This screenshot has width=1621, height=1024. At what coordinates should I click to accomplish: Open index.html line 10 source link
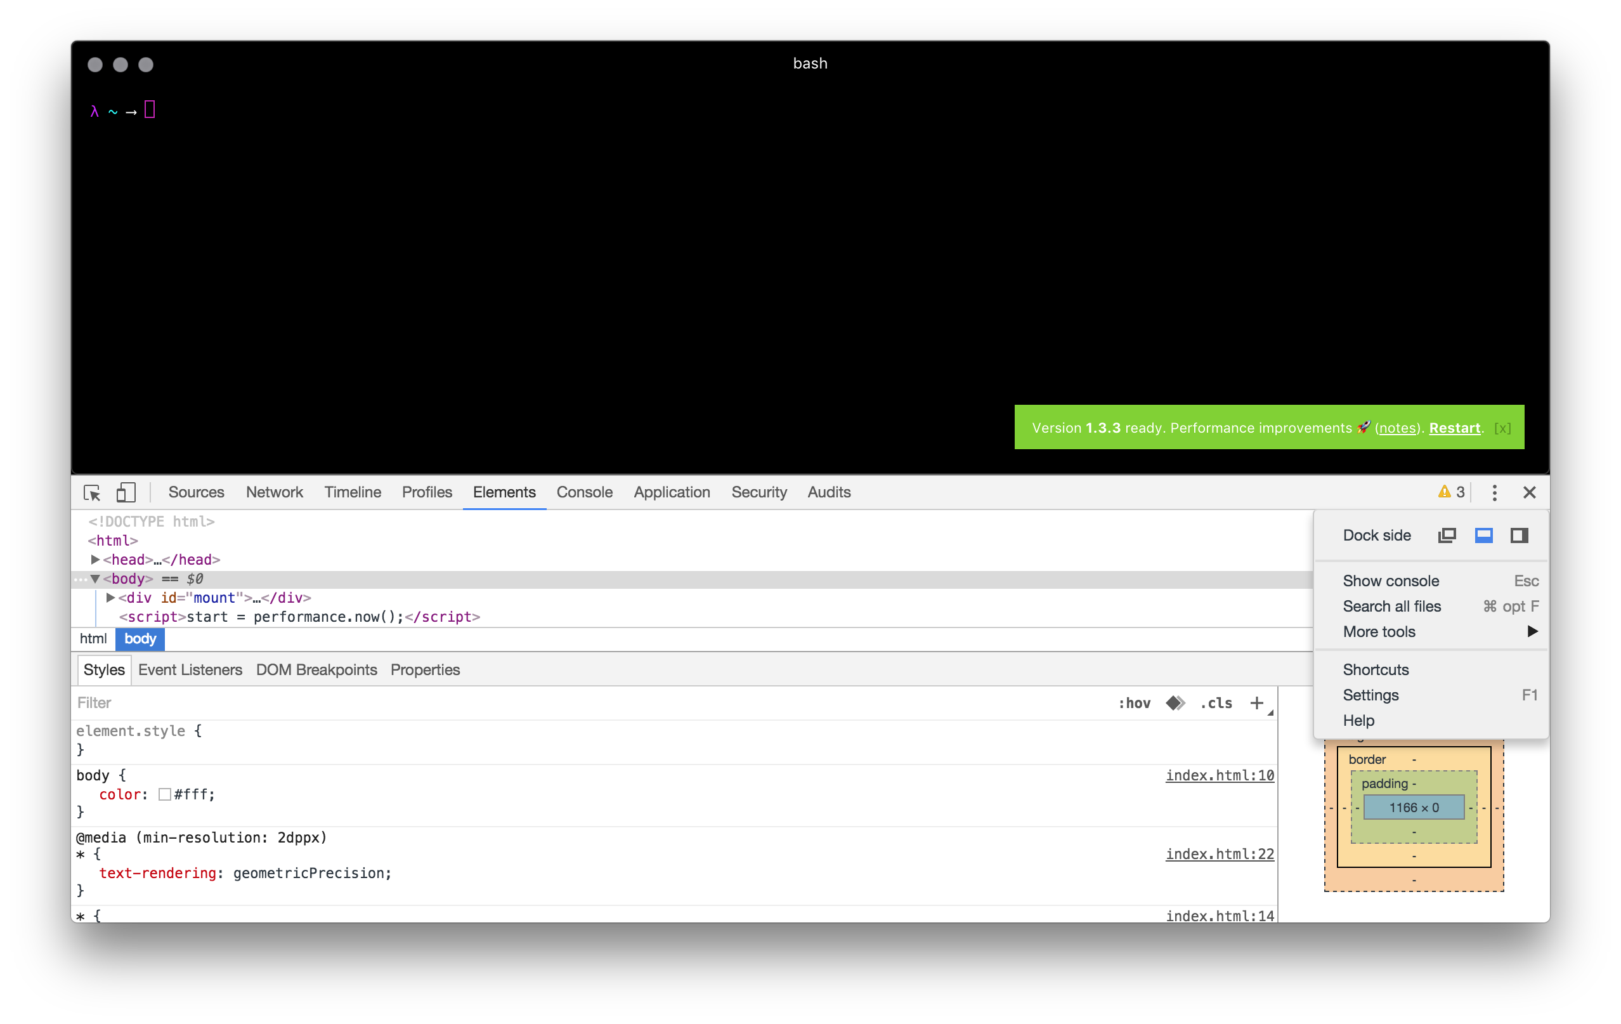point(1219,775)
